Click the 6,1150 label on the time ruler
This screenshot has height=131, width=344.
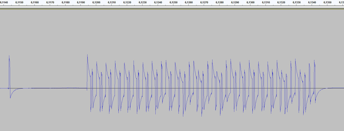pyautogui.click(x=20, y=2)
